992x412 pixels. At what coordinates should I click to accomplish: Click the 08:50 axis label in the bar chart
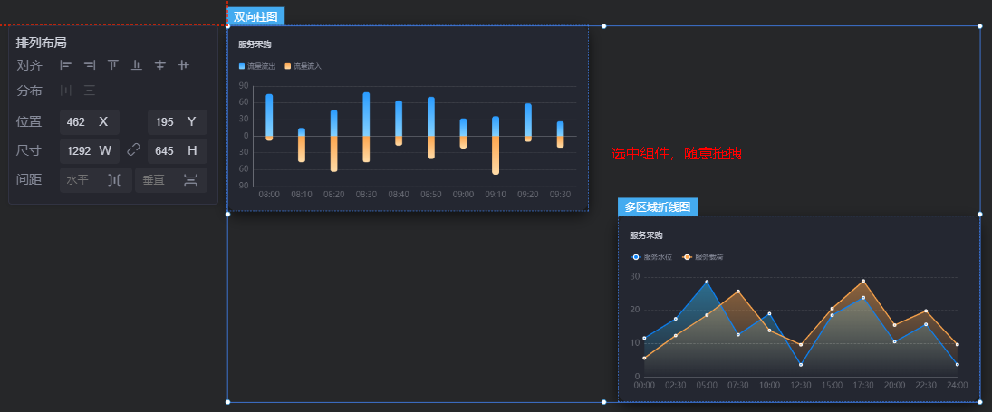tap(431, 194)
